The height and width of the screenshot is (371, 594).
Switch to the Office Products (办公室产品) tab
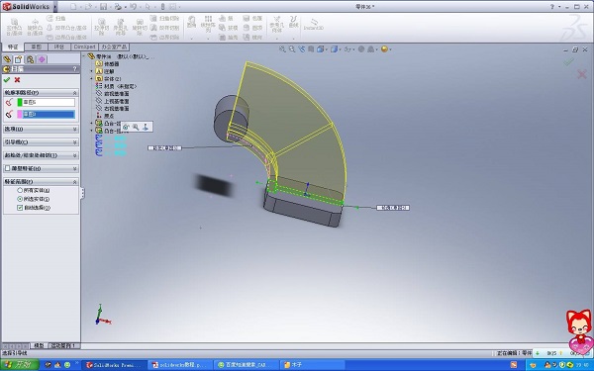point(114,46)
